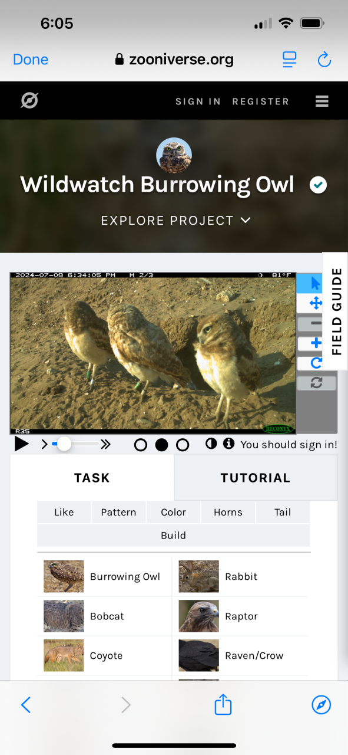Select the first frame radio dot

141,445
